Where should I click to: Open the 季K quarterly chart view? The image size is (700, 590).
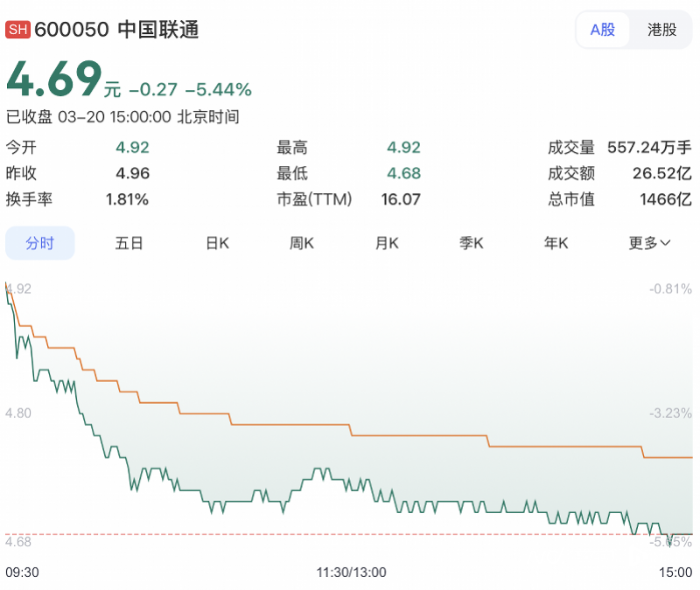[x=471, y=243]
